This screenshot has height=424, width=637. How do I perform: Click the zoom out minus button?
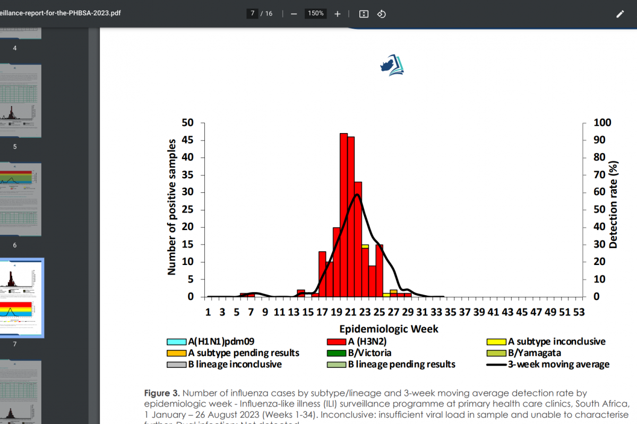coord(294,14)
